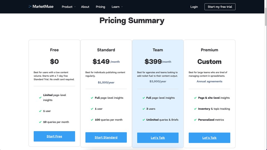
Task: Go to the Pricing nav item
Action: (x=100, y=7)
